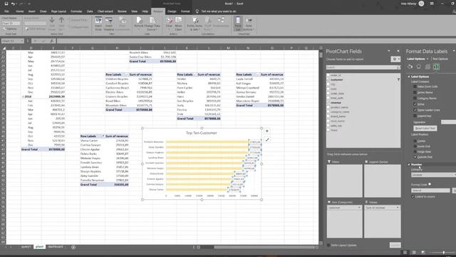The width and height of the screenshot is (456, 257).
Task: Open Fields, Items & Sets menu
Action: coord(195,24)
